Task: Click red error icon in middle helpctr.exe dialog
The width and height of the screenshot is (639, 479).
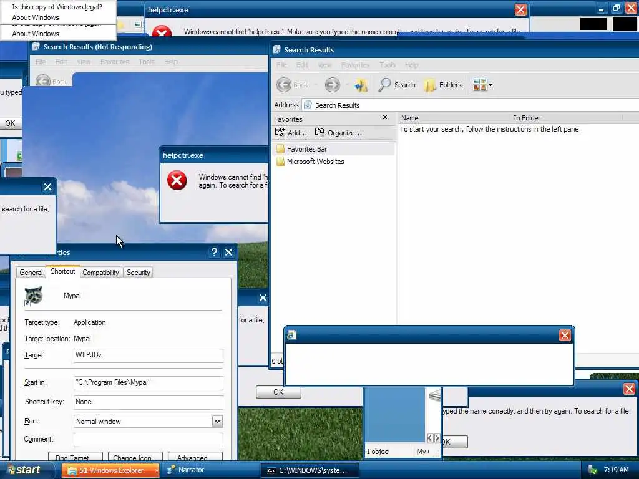Action: point(177,180)
